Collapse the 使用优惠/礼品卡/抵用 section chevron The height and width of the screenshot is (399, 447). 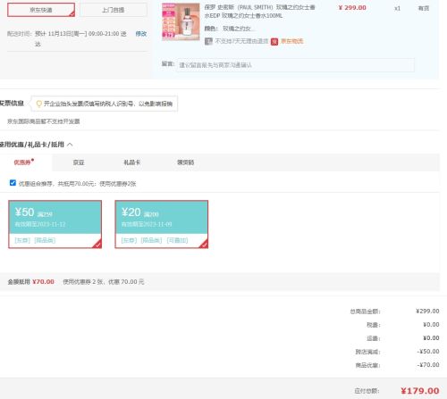pos(70,145)
